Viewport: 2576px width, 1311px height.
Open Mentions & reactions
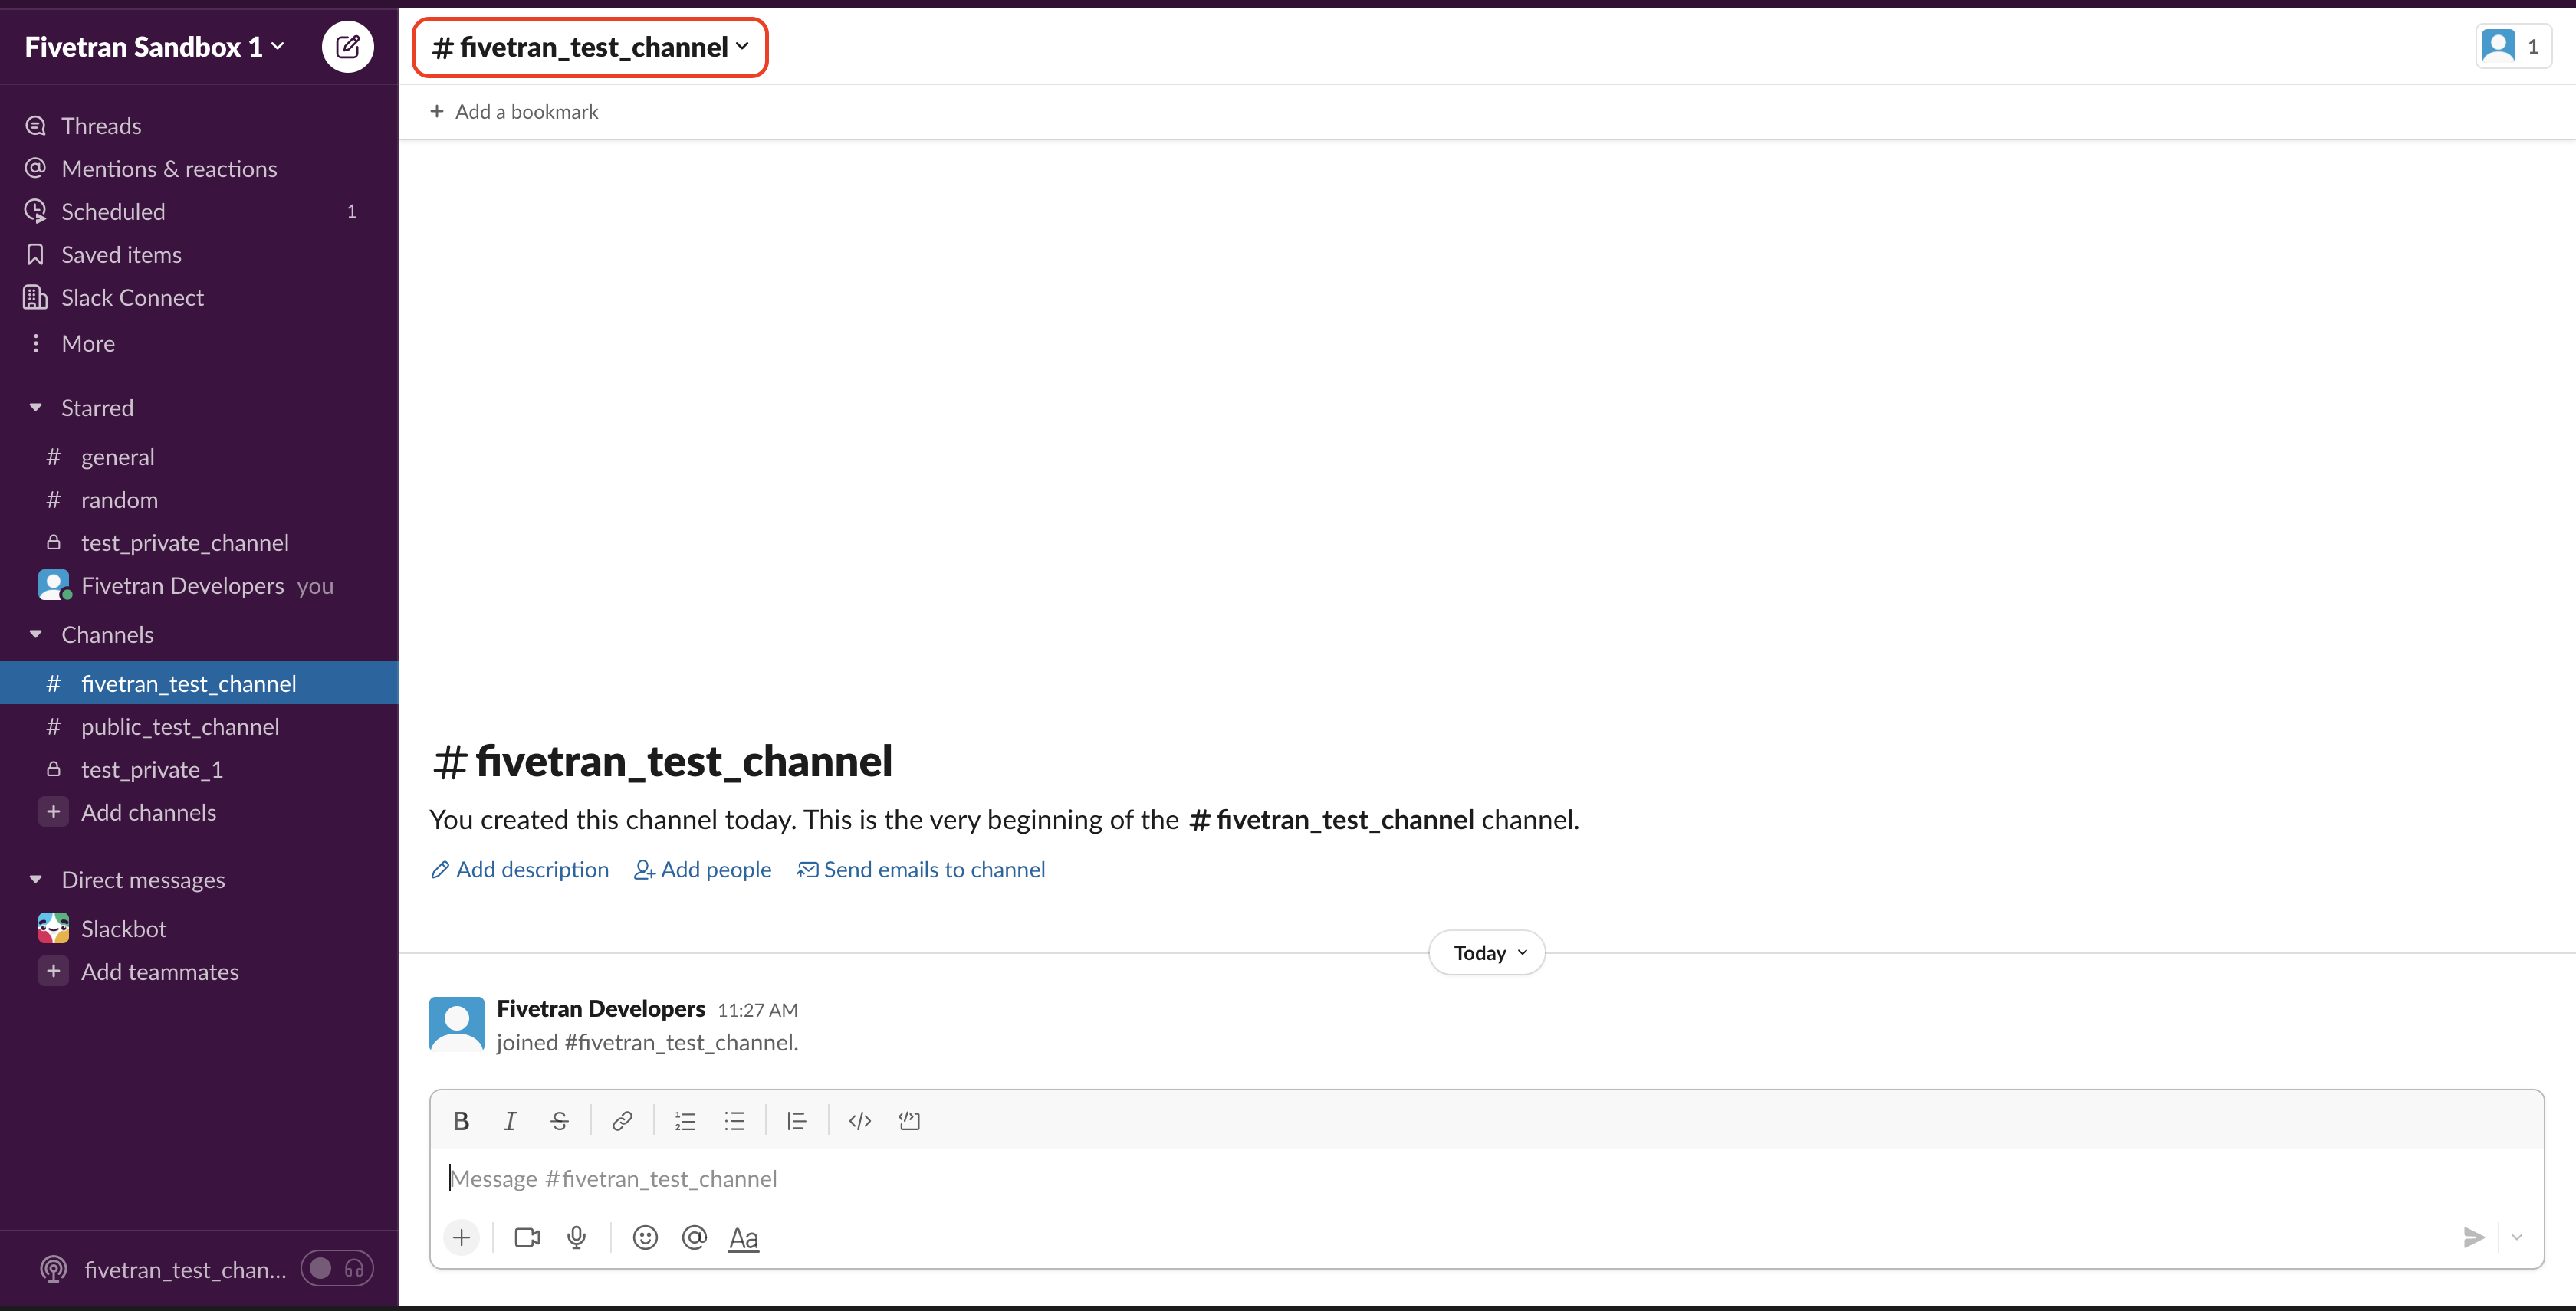pos(199,169)
